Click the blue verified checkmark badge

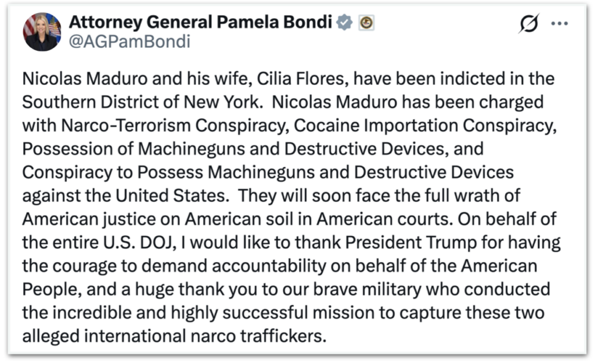pyautogui.click(x=346, y=22)
